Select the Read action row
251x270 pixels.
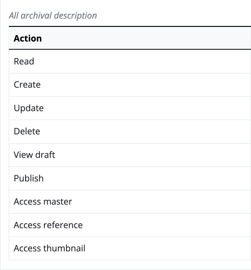pyautogui.click(x=24, y=62)
